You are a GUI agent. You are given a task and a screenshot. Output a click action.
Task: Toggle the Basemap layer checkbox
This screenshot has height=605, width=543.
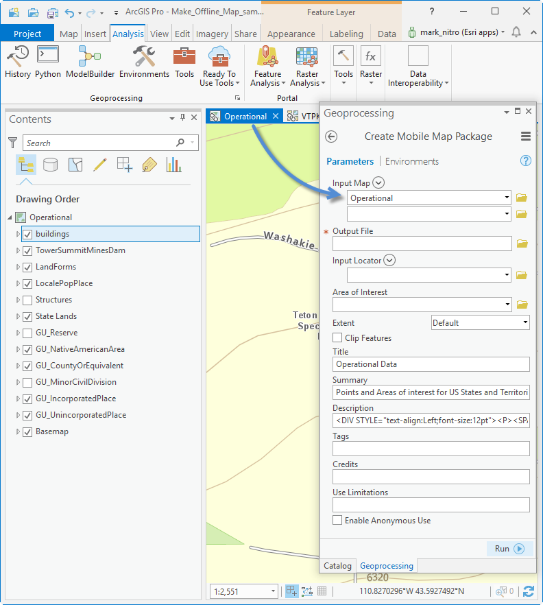[x=27, y=431]
